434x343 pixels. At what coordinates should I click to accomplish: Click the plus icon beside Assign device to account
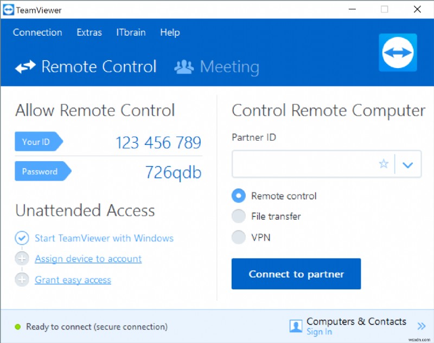click(22, 259)
